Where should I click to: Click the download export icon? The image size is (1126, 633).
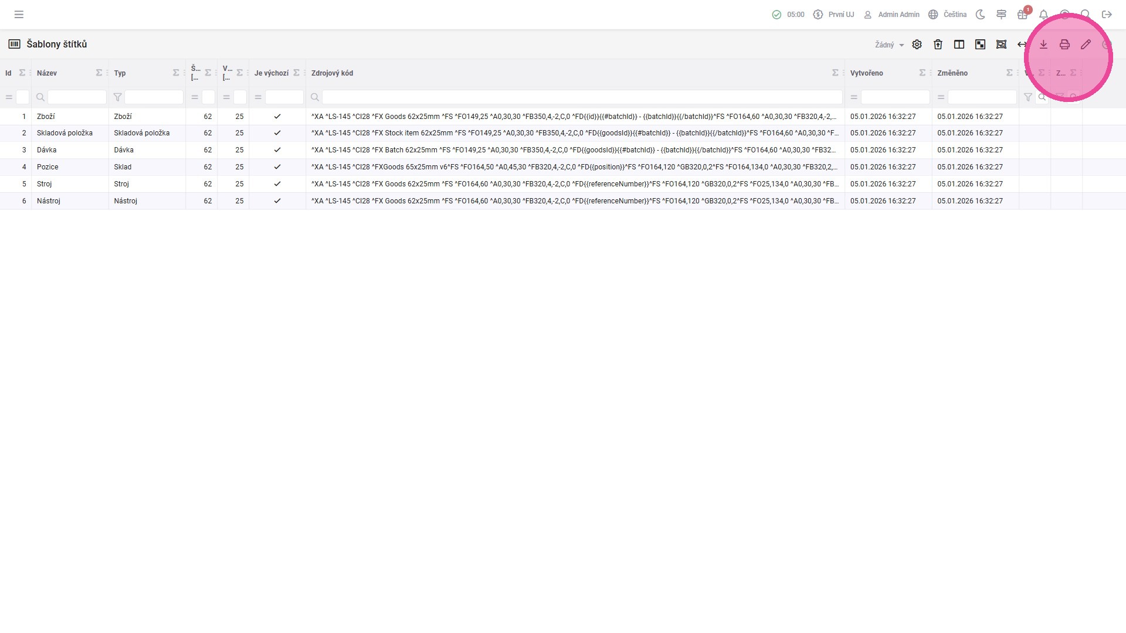click(x=1043, y=45)
